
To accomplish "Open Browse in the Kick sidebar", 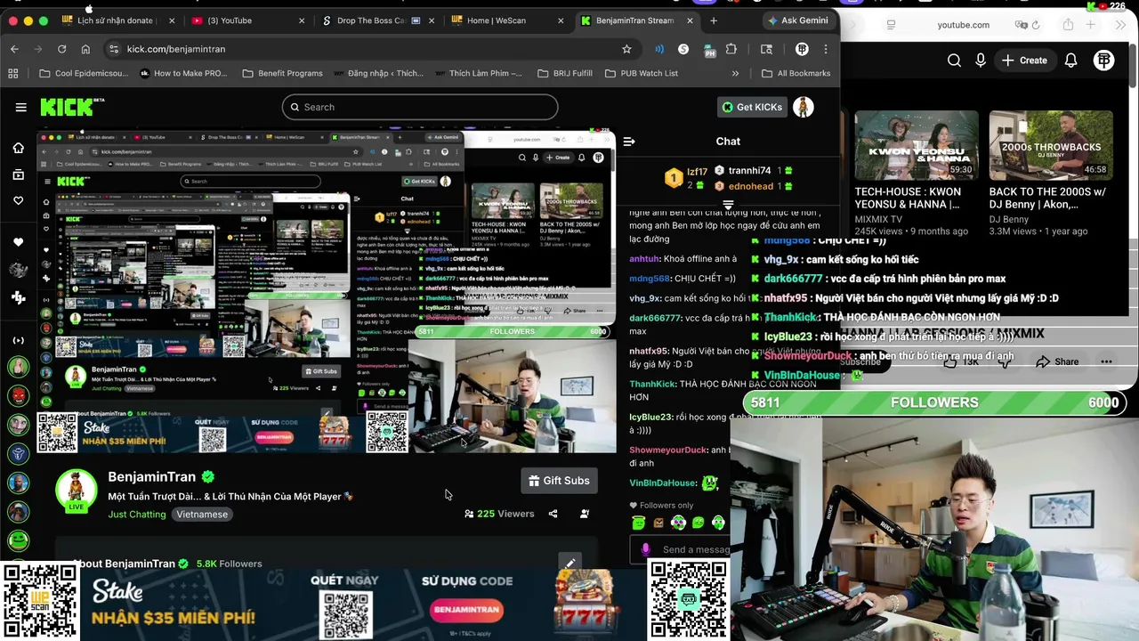I will pyautogui.click(x=18, y=174).
